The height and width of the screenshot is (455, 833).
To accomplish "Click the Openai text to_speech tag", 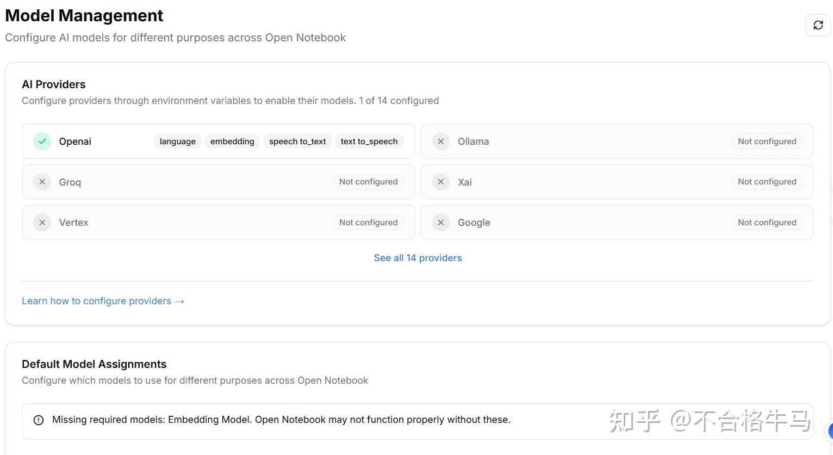I will (x=369, y=142).
